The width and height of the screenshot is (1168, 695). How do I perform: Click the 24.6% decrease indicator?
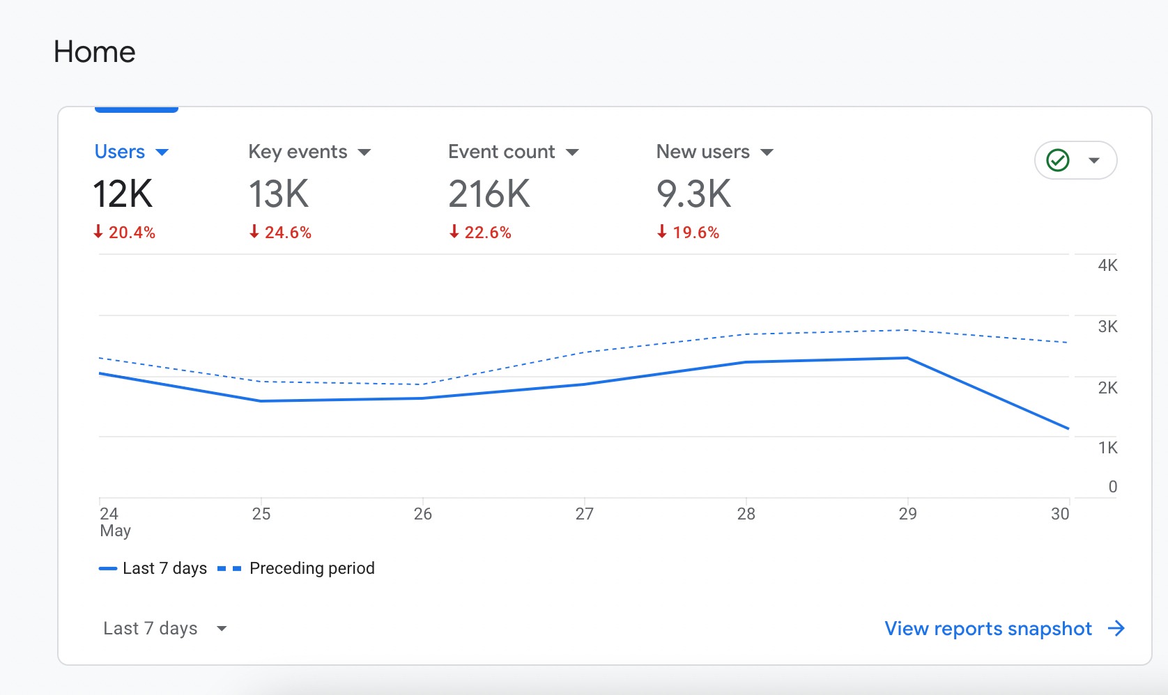[x=281, y=232]
